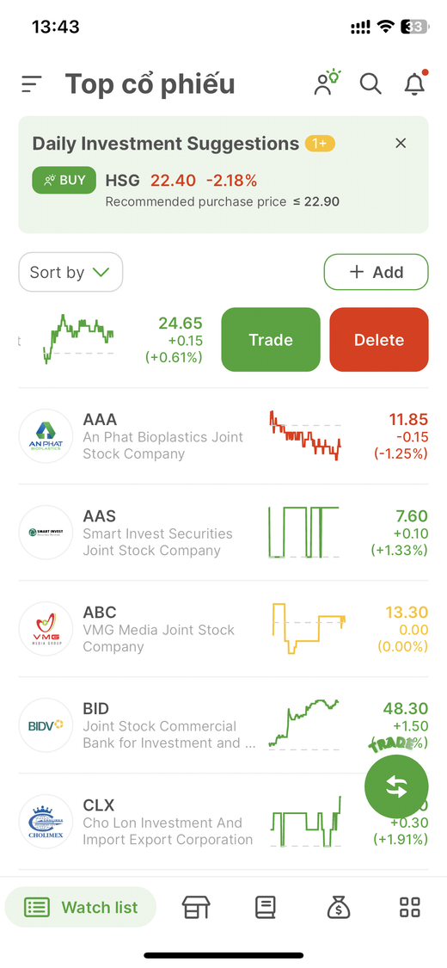447x968 pixels.
Task: Open the book tab icon
Action: (x=265, y=908)
